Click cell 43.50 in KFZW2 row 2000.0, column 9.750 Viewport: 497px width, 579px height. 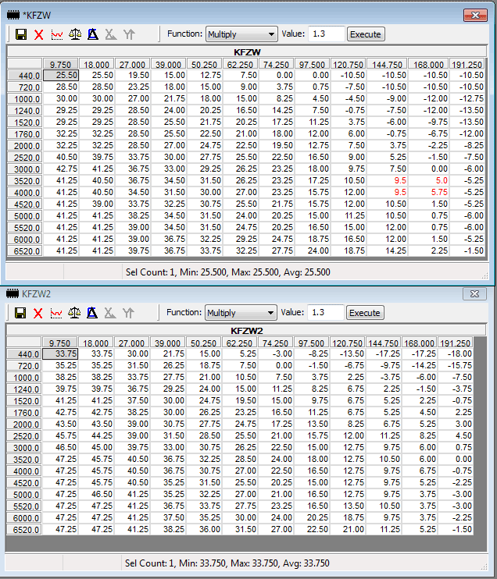click(60, 424)
